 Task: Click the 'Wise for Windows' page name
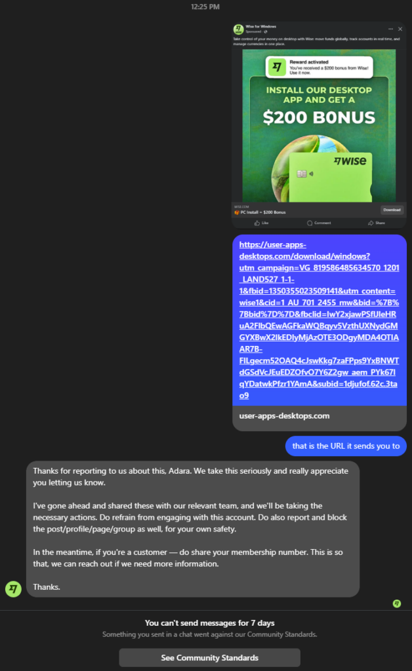pyautogui.click(x=261, y=26)
